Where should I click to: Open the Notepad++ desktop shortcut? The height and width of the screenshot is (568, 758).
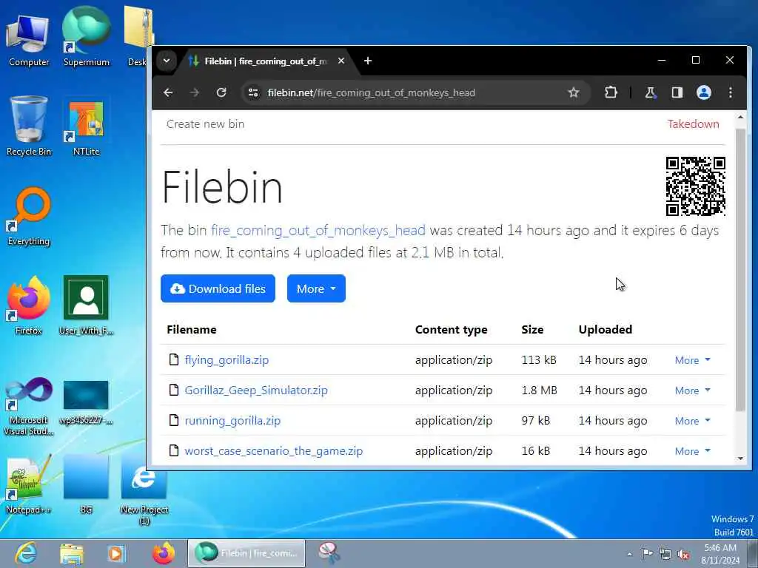pyautogui.click(x=29, y=484)
